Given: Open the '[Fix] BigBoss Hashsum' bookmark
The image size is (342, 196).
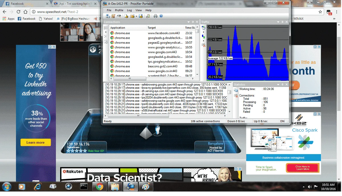Looking at the screenshot, I should [x=73, y=19].
